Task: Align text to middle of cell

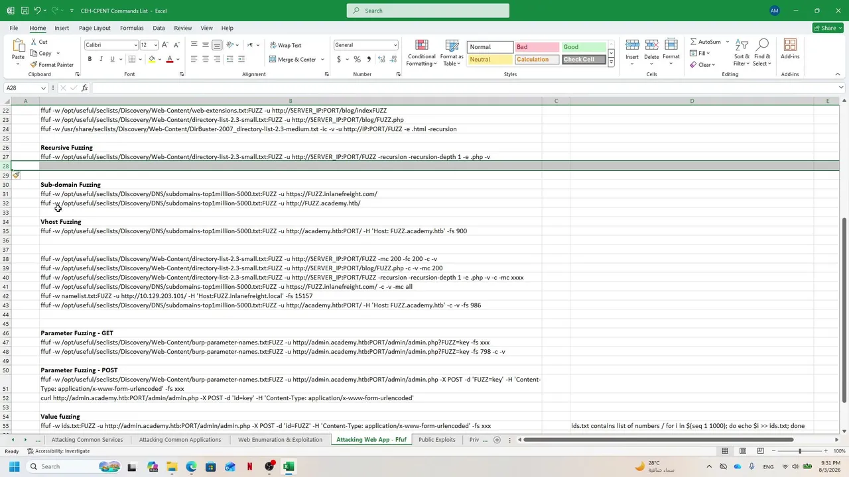Action: tap(206, 45)
